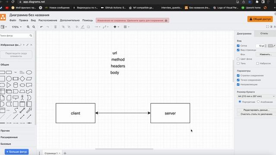Click the redo arrow icon
This screenshot has height=155, width=276.
[47, 27]
